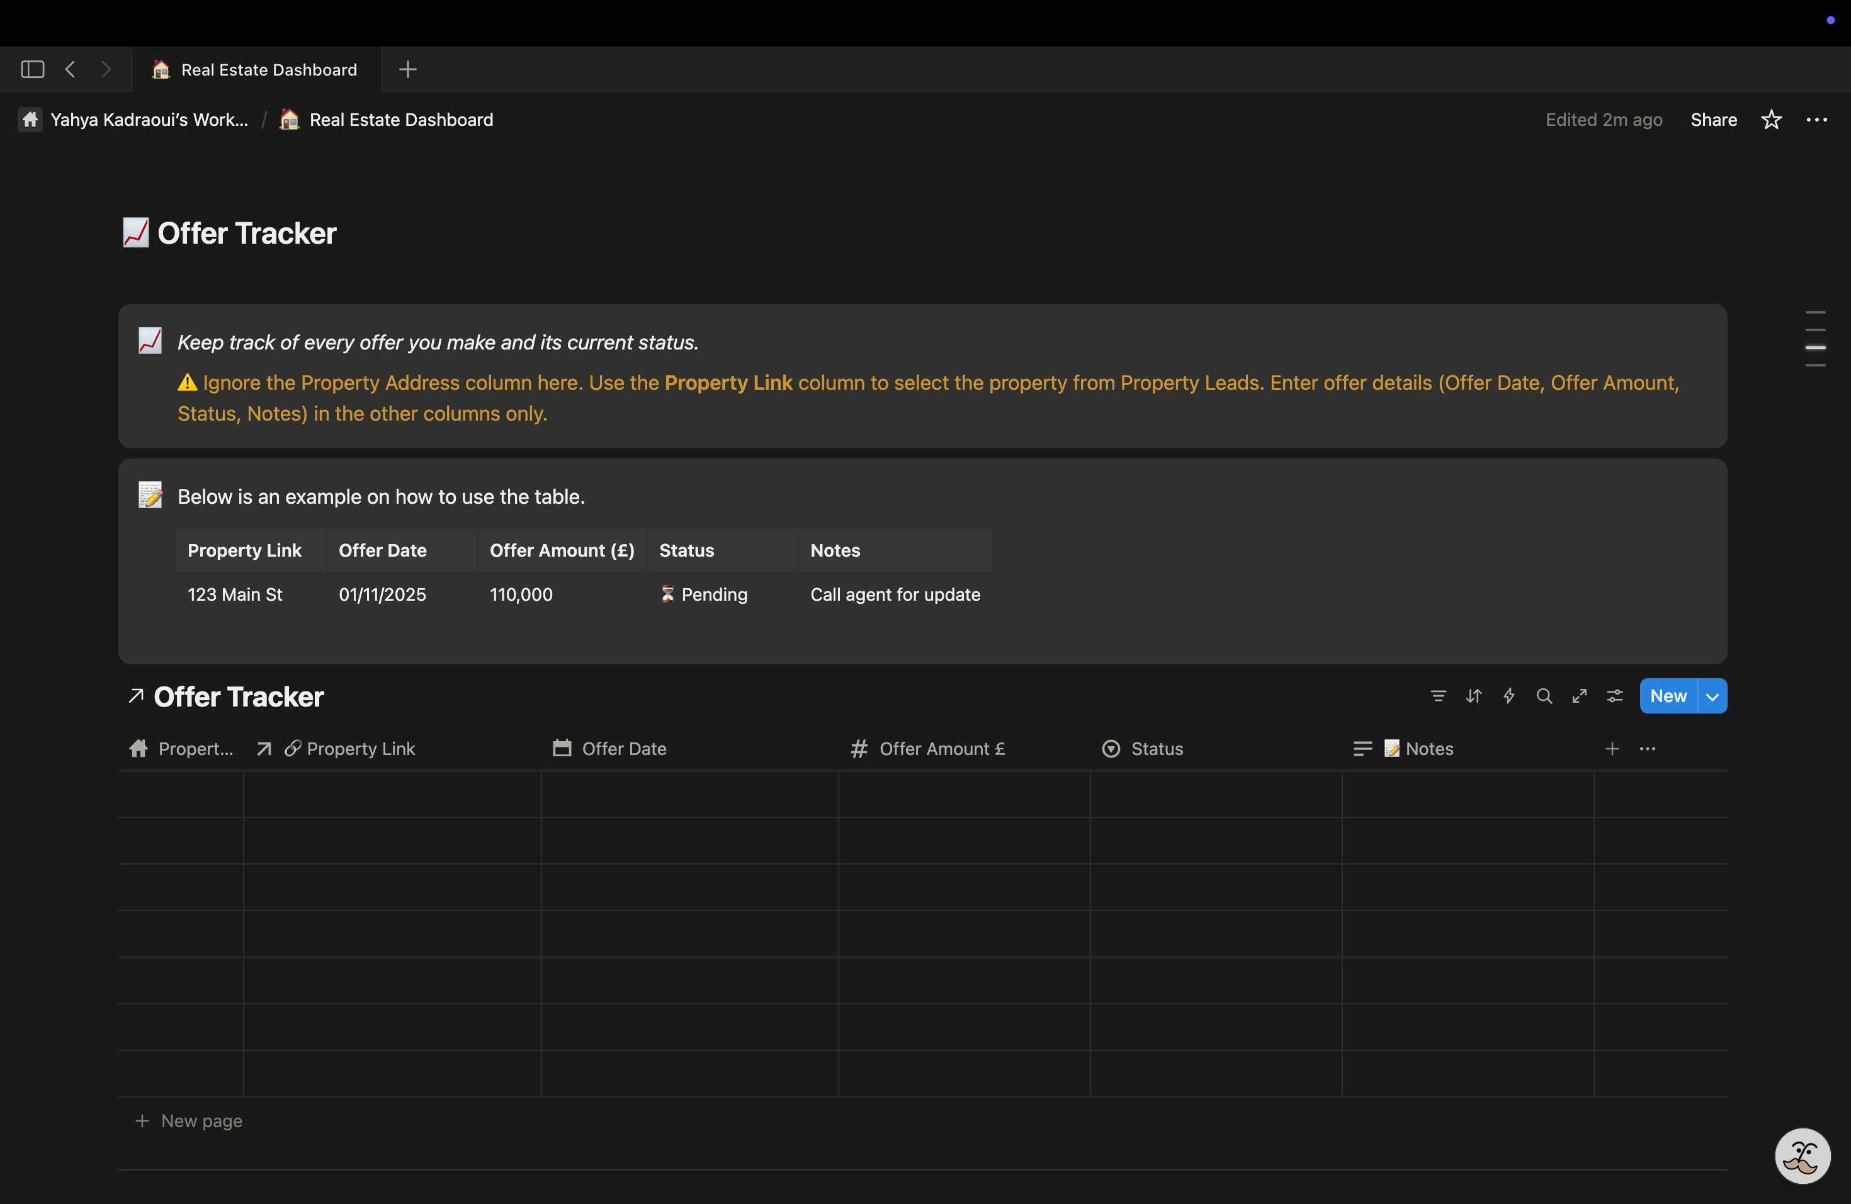
Task: Open the page options three-dot menu
Action: (1816, 120)
